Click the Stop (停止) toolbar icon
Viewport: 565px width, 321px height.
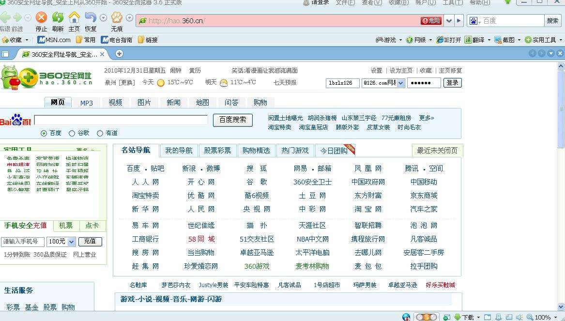pos(42,17)
